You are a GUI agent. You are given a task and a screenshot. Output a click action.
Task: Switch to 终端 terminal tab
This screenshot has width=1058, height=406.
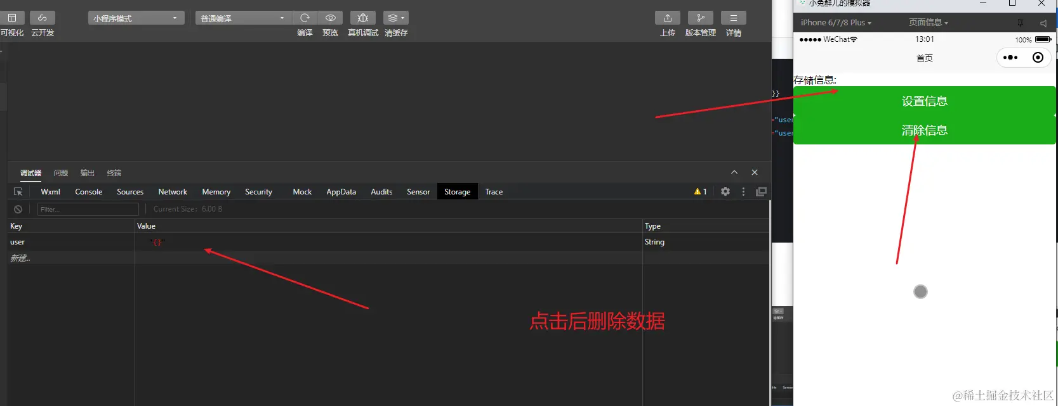pos(114,173)
